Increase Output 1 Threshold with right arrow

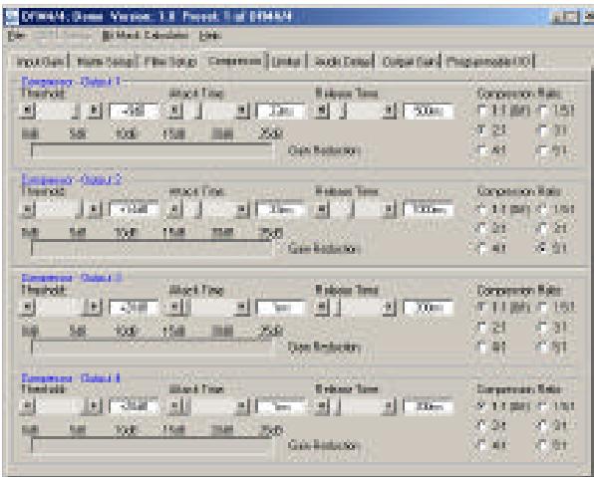click(x=95, y=111)
